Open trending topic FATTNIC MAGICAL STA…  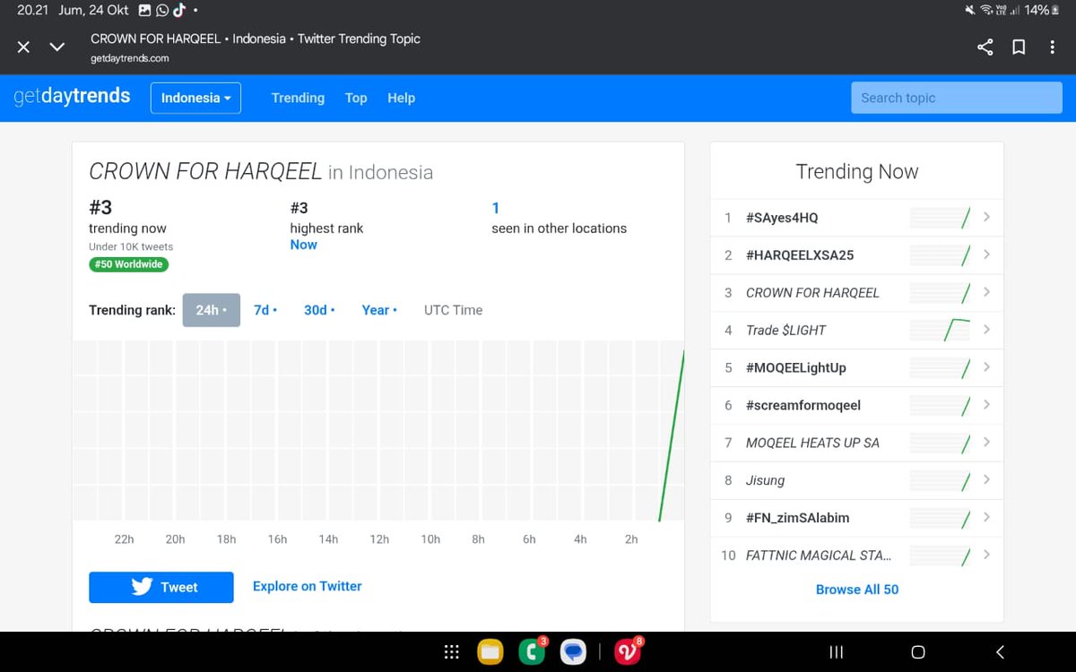pos(819,556)
